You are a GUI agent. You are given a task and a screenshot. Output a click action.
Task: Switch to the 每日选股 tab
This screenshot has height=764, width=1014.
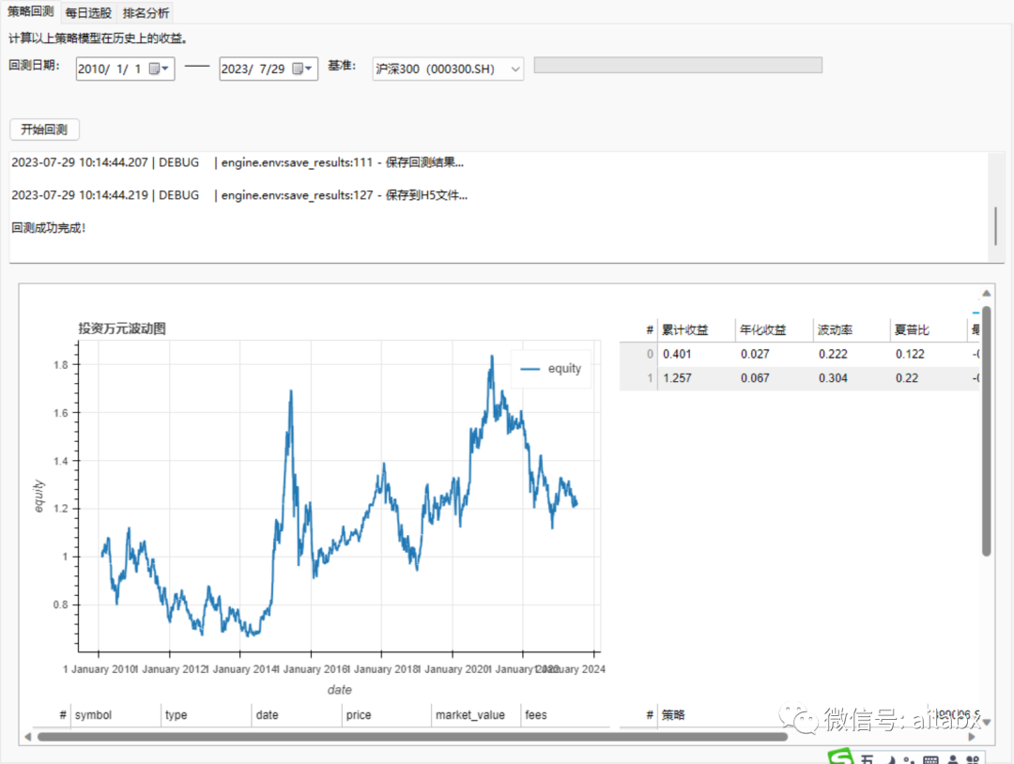(x=88, y=13)
